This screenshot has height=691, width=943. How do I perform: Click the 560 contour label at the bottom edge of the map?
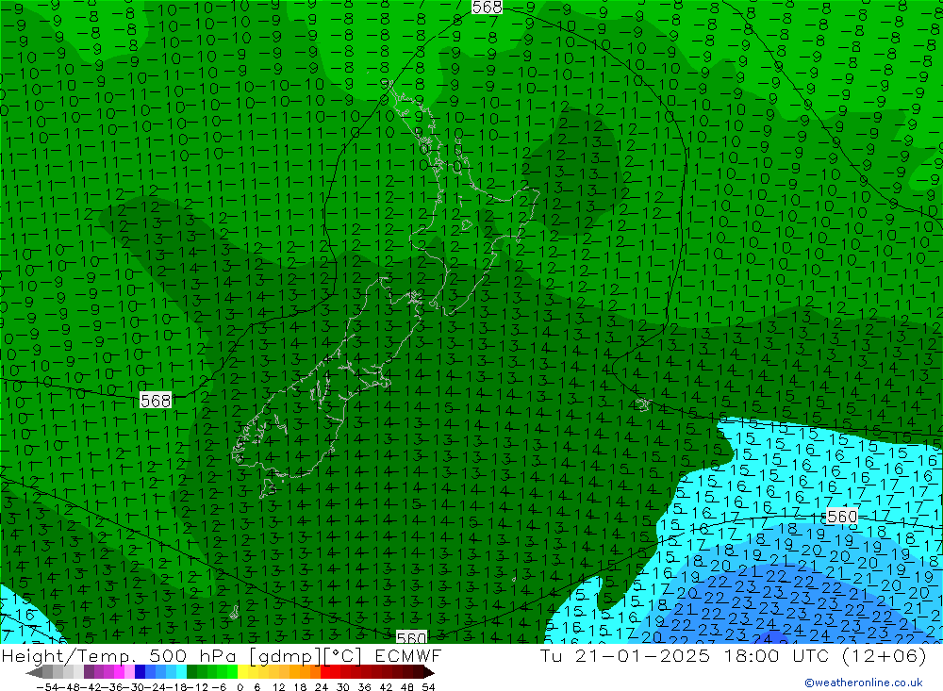coord(411,637)
